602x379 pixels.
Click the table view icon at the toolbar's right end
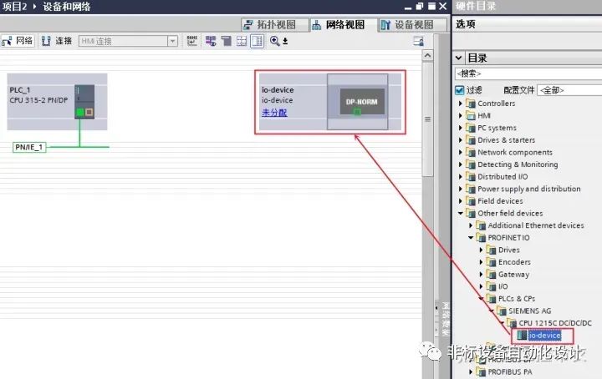coord(418,41)
